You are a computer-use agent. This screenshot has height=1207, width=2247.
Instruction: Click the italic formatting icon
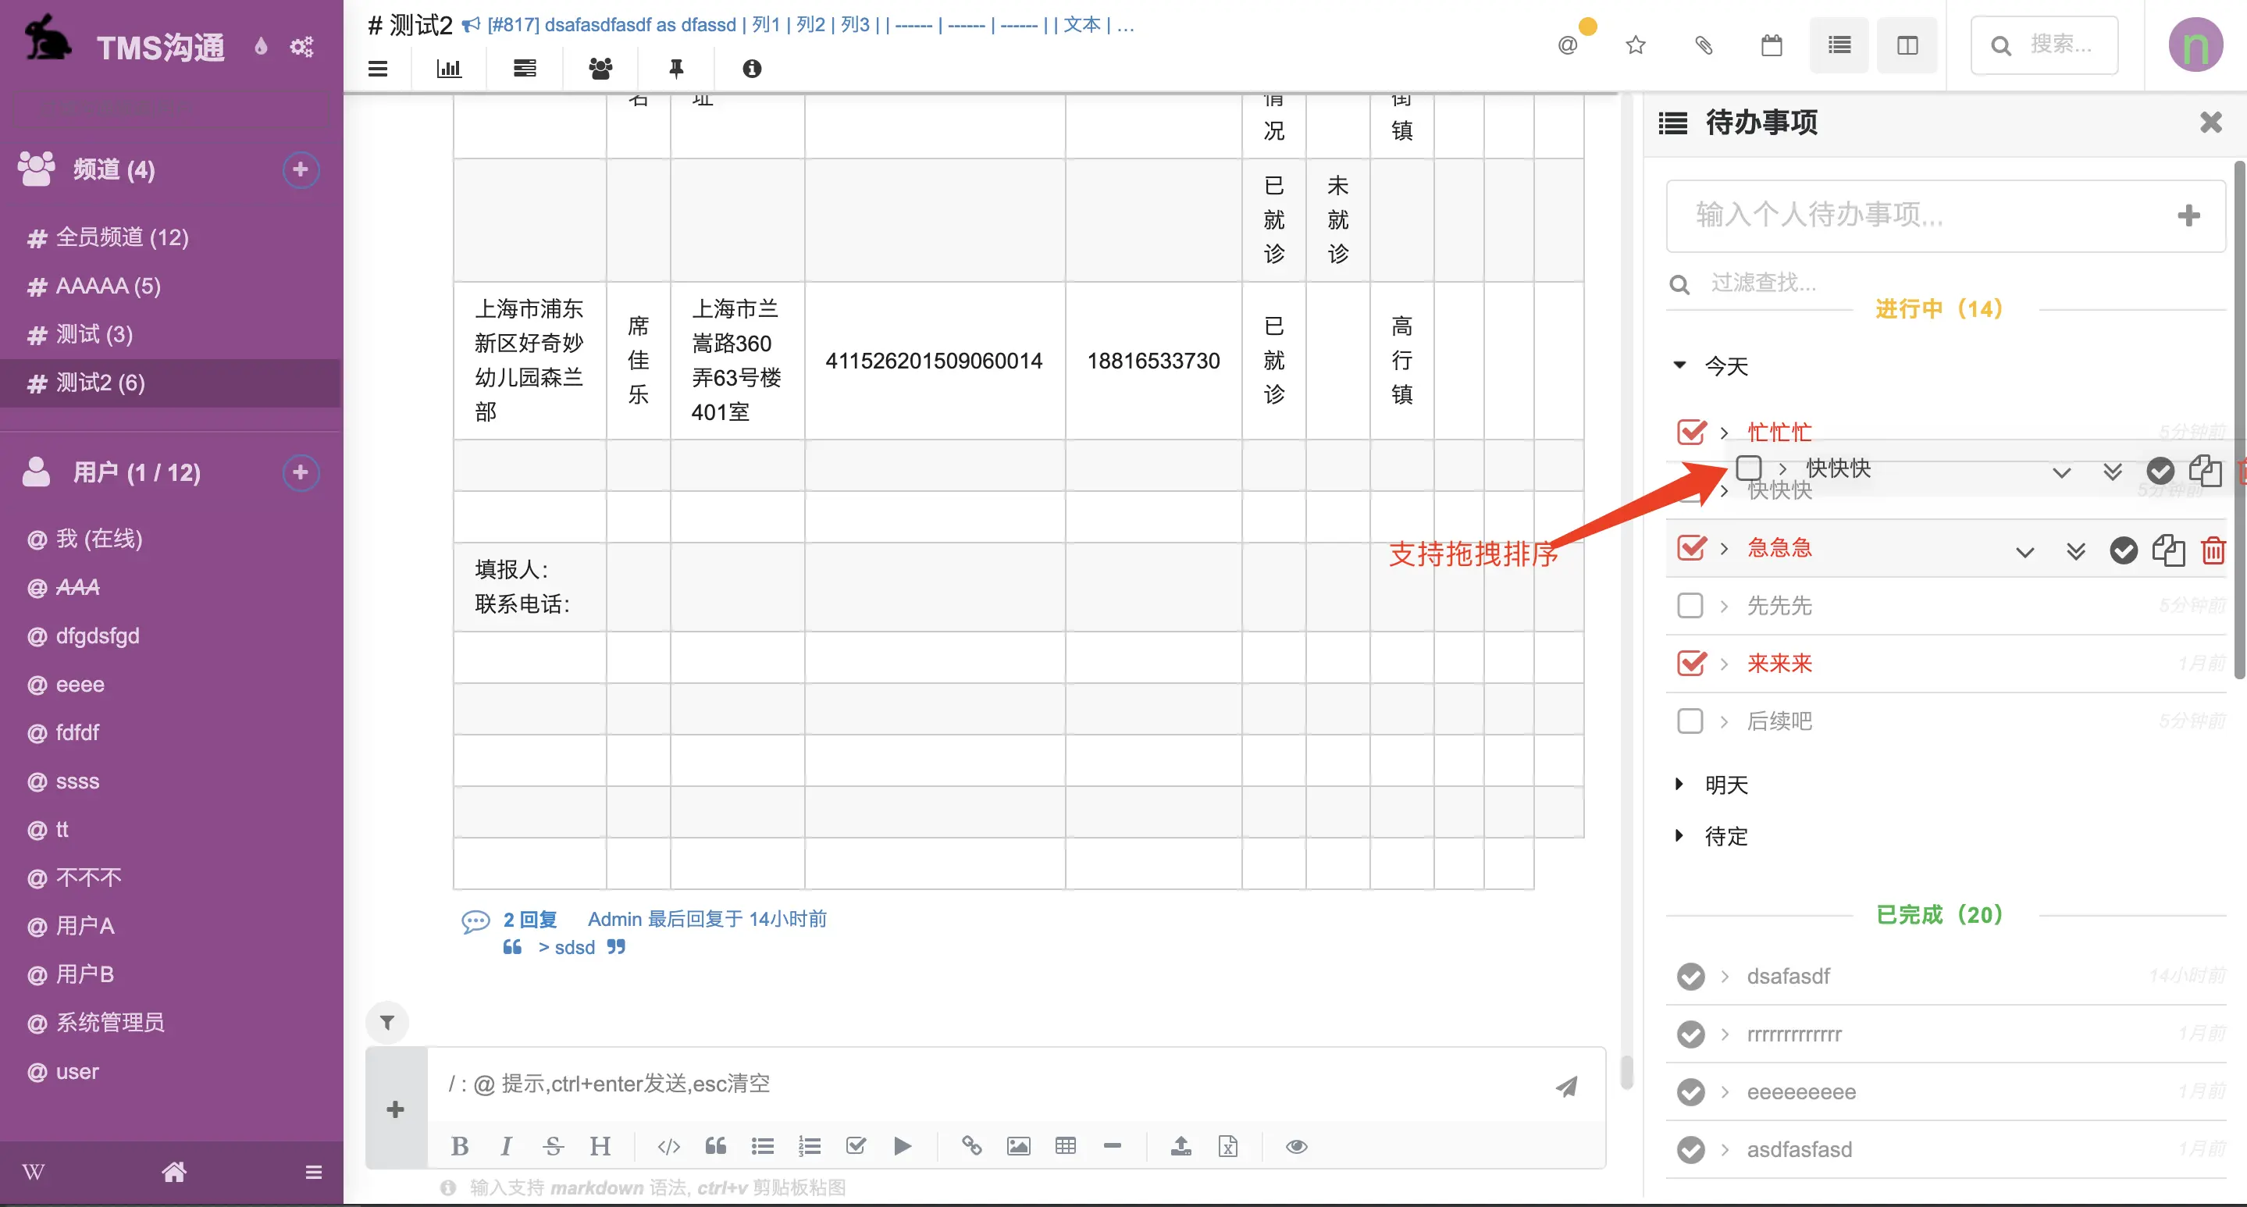tap(507, 1146)
